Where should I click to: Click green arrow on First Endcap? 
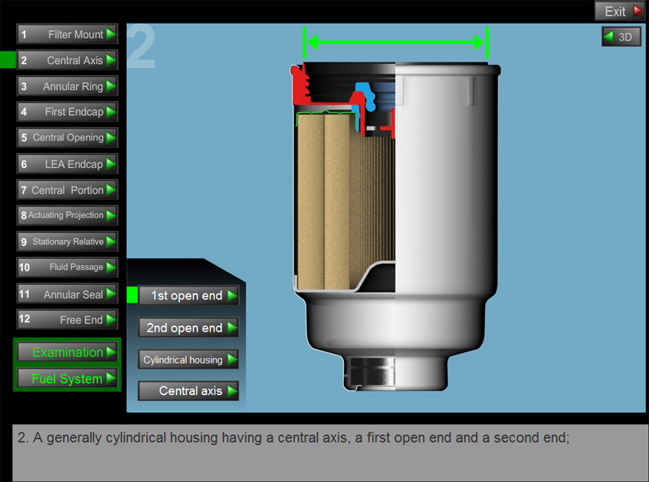point(110,112)
